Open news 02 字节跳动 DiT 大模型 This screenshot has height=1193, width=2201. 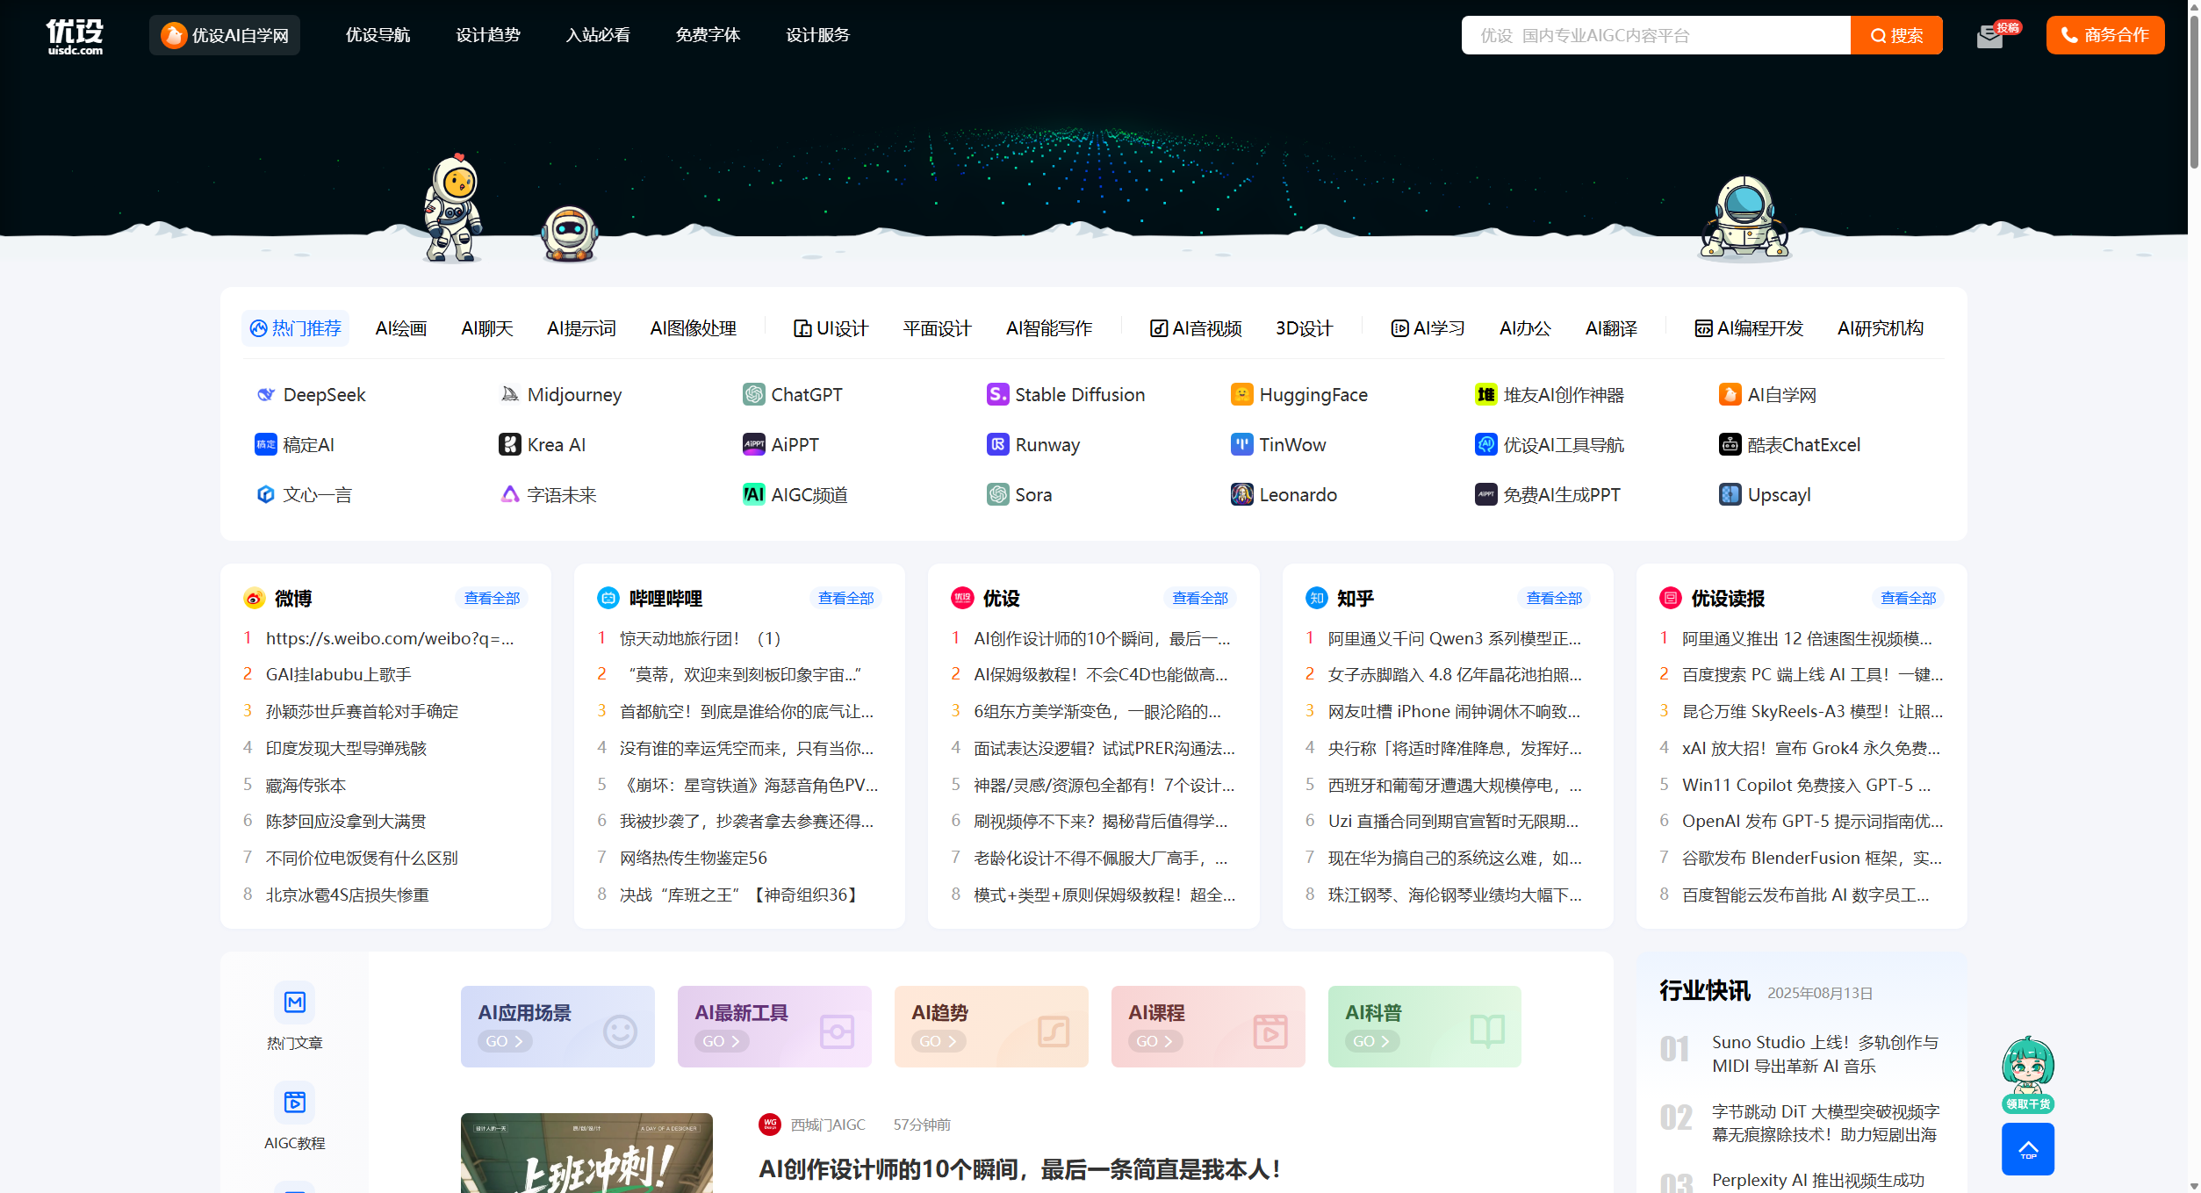point(1825,1124)
